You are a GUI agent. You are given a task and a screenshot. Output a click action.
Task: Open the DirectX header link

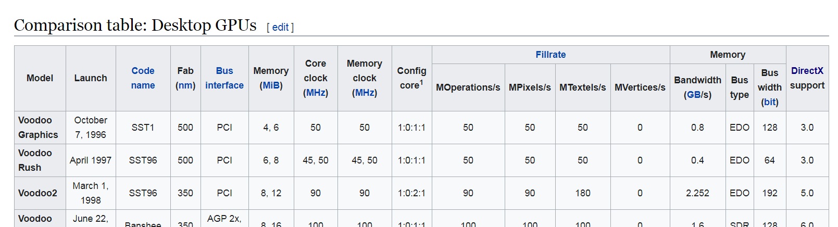[807, 71]
